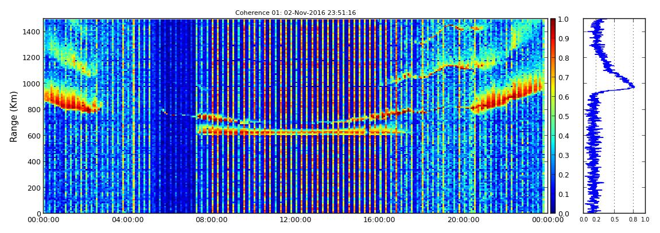660x233 pixels.
Task: Click the 1000 range tick label
Action: coord(32,84)
